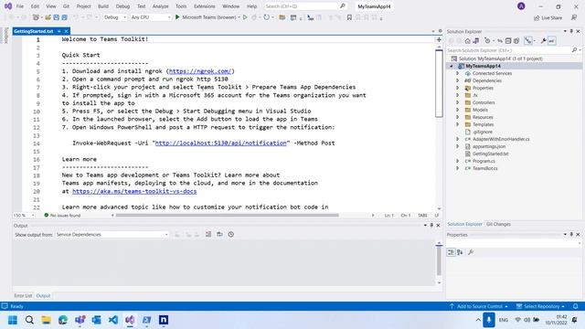Click the New Project icon in the toolbar

[37, 17]
